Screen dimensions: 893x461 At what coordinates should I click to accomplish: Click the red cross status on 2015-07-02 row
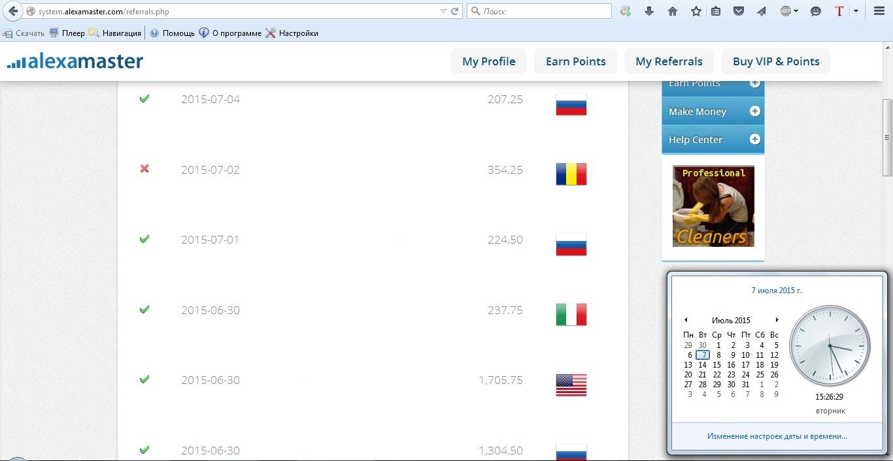coord(144,168)
